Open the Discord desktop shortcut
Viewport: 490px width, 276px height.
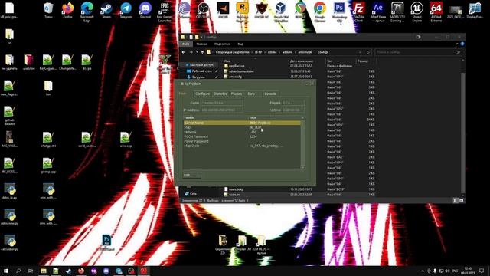click(x=145, y=10)
